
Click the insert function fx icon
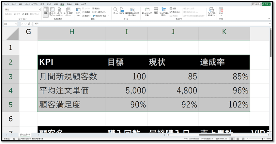click(29, 24)
